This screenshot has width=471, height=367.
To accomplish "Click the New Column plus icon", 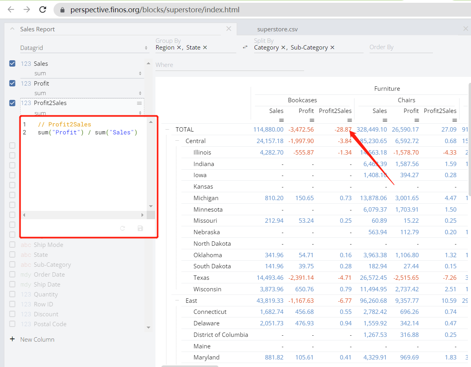I will 12,339.
